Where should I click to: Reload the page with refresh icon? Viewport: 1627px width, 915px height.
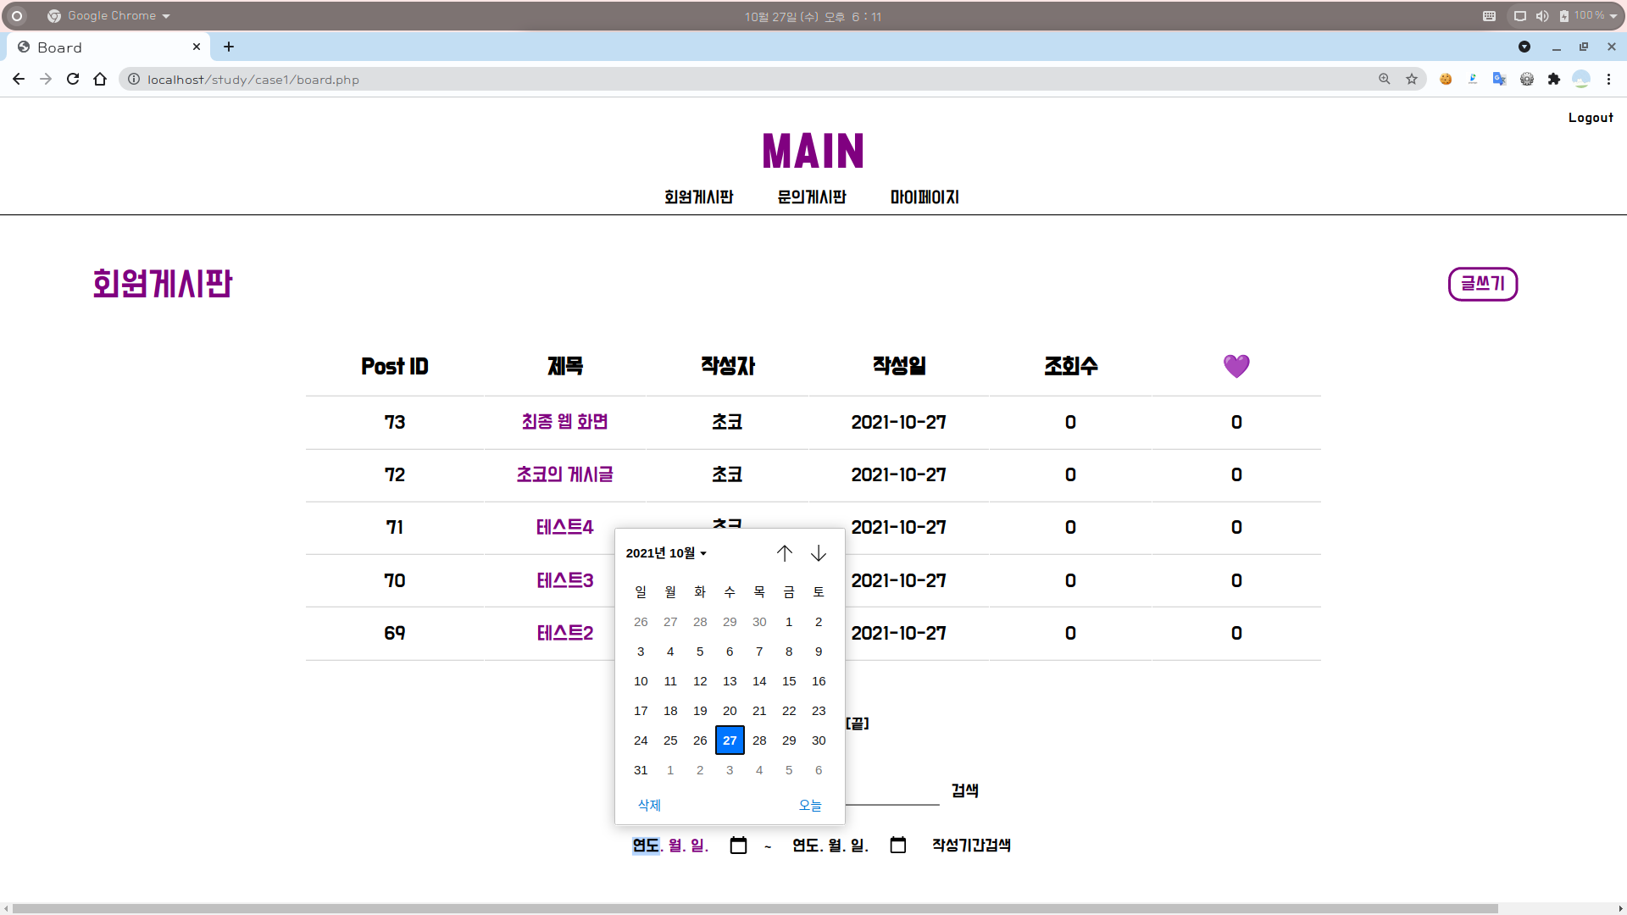point(73,79)
